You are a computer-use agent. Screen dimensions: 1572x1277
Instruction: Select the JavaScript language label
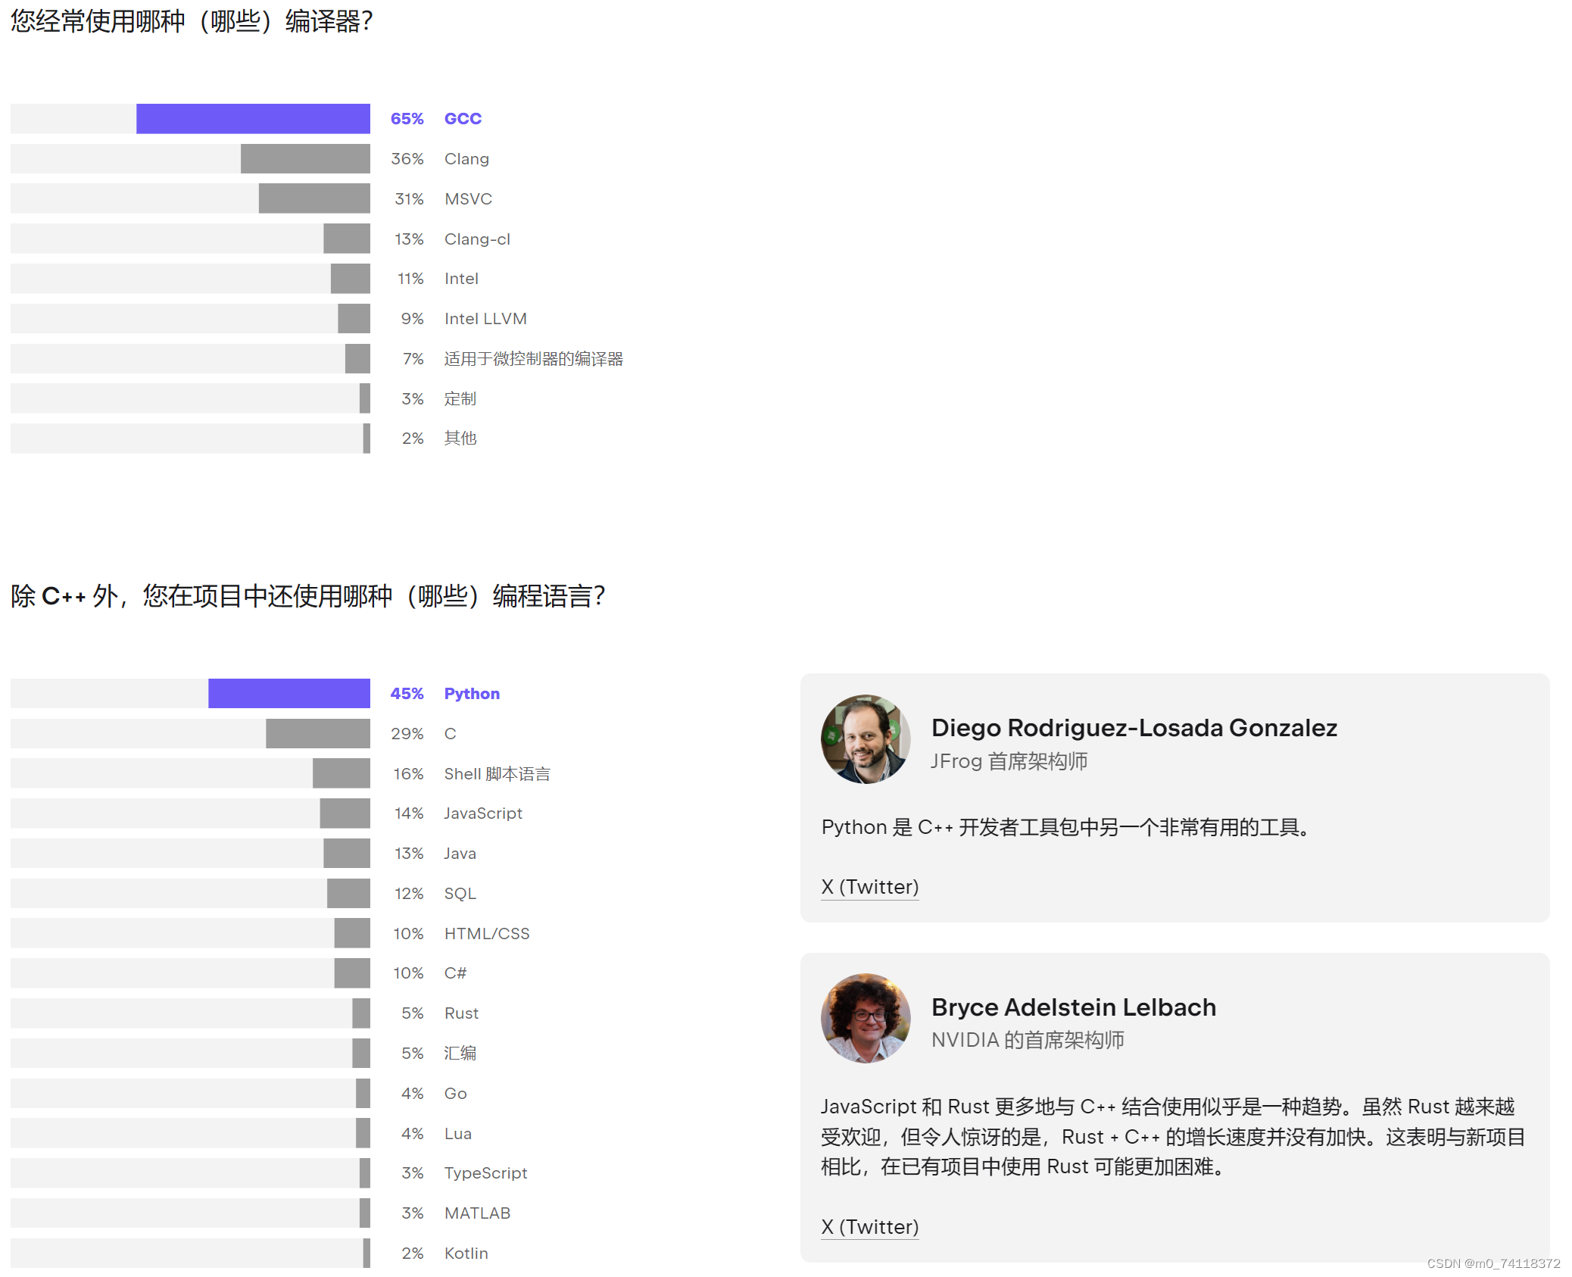(x=483, y=813)
